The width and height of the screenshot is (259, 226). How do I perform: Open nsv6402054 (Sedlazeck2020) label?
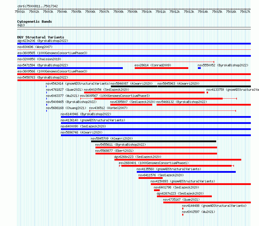(x=107, y=90)
